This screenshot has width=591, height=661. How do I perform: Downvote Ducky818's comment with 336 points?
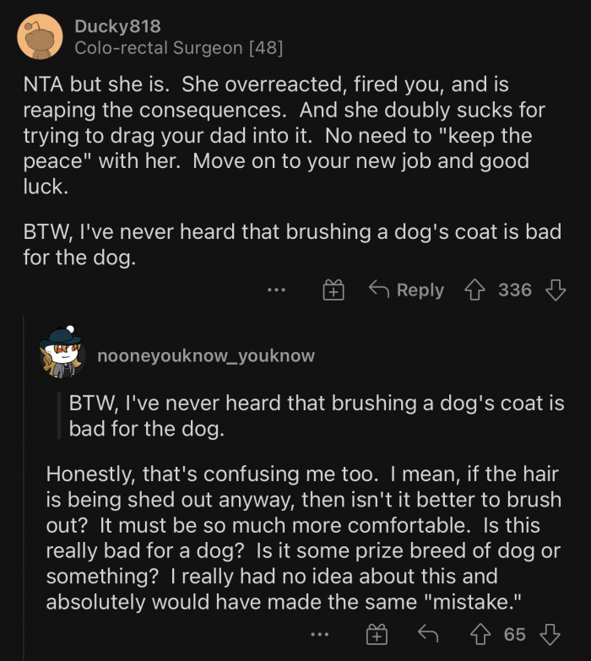point(555,290)
